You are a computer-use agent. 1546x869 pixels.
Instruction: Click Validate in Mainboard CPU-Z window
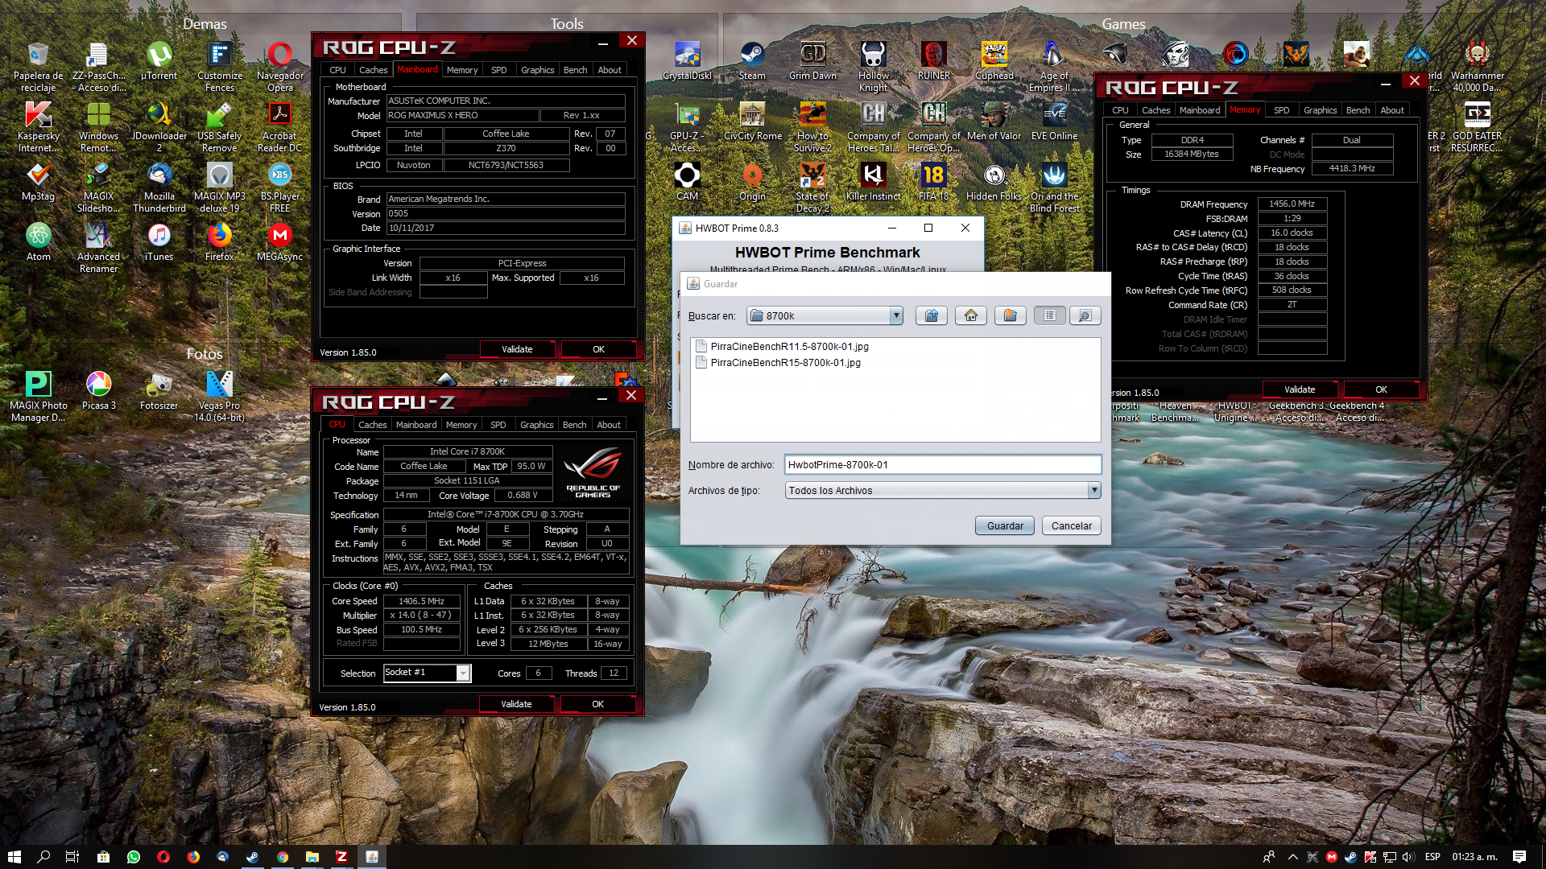click(517, 349)
